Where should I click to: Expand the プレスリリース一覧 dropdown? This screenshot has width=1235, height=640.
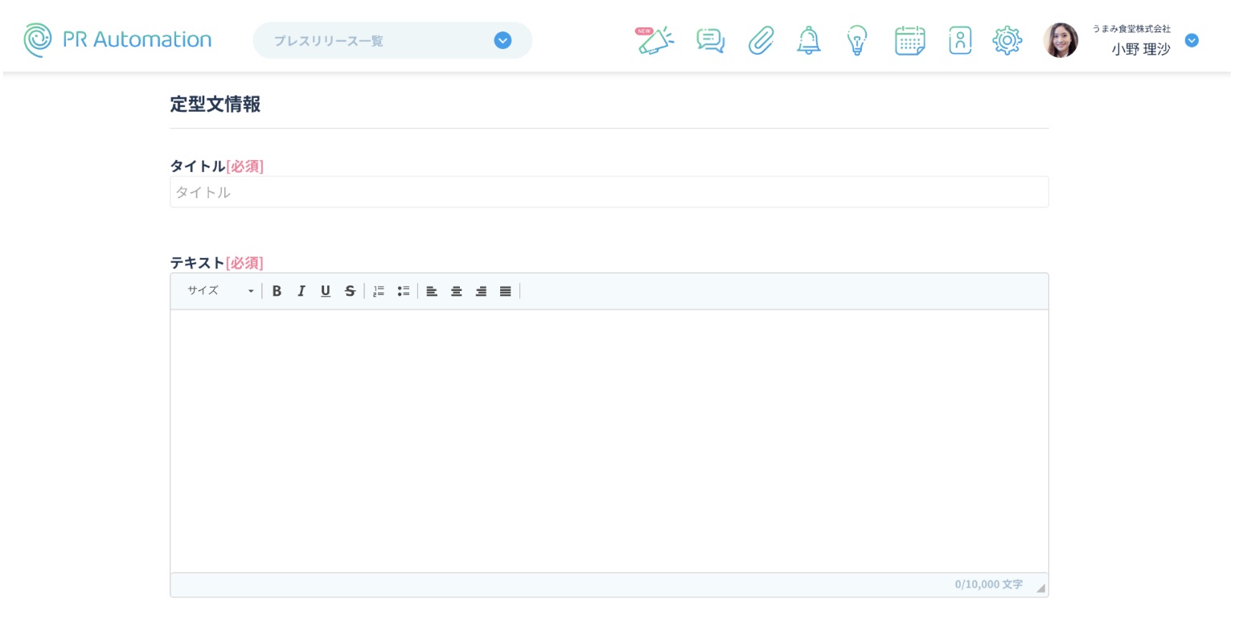tap(503, 40)
